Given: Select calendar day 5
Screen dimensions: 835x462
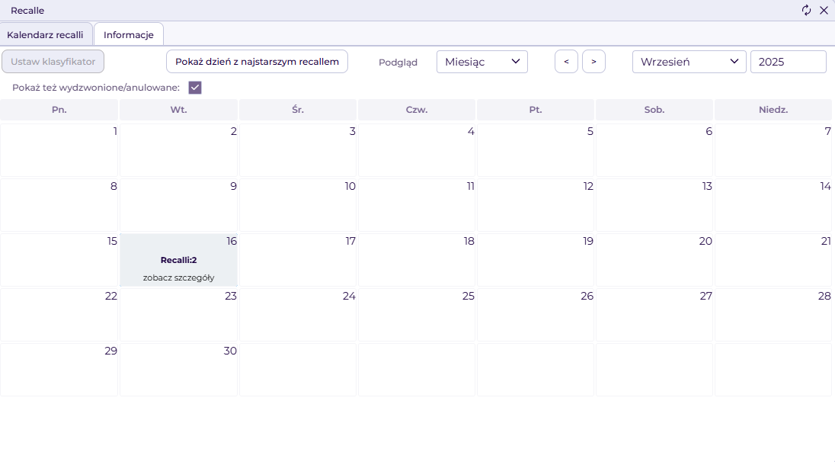Looking at the screenshot, I should tap(536, 150).
